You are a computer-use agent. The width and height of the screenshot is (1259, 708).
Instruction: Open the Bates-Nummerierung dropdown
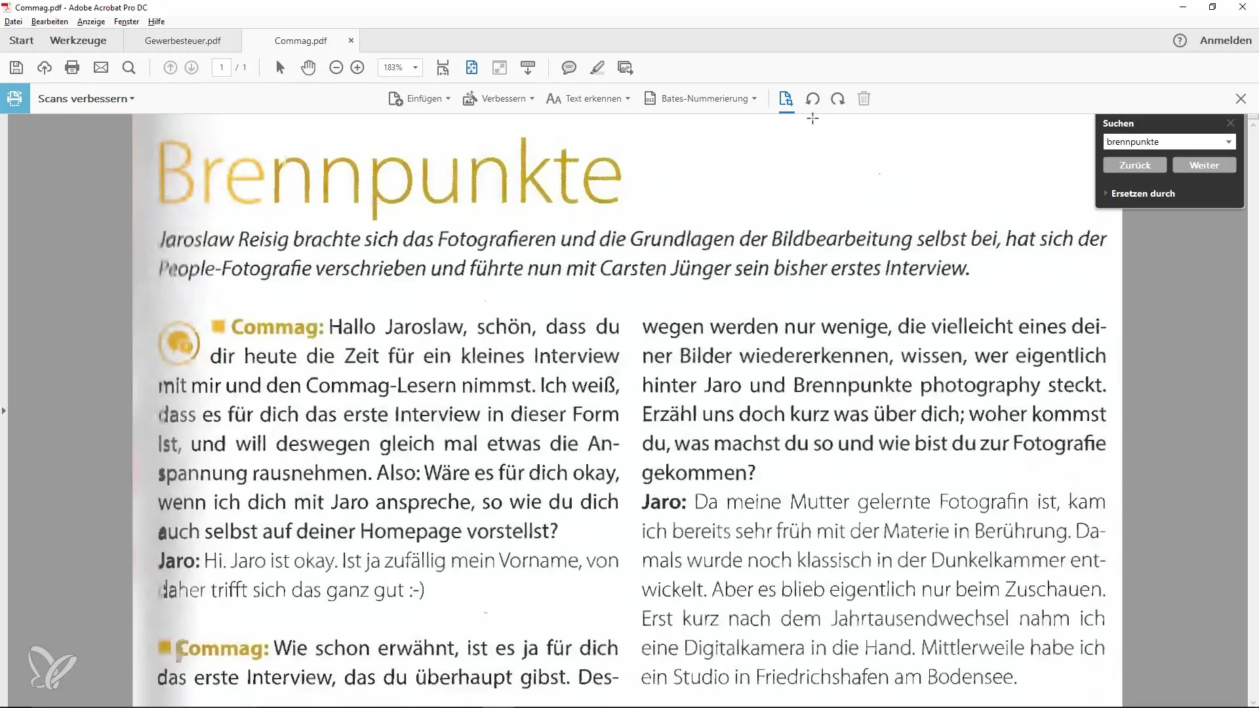coord(700,99)
